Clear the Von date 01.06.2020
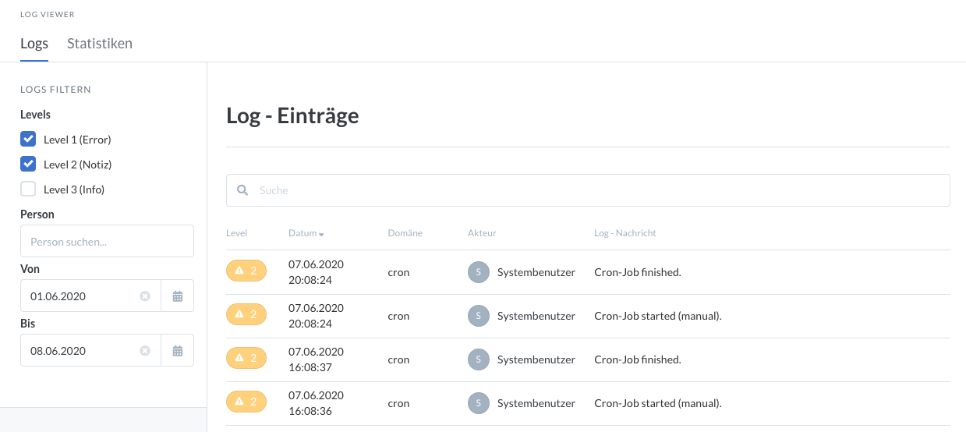Image resolution: width=966 pixels, height=432 pixels. [144, 296]
